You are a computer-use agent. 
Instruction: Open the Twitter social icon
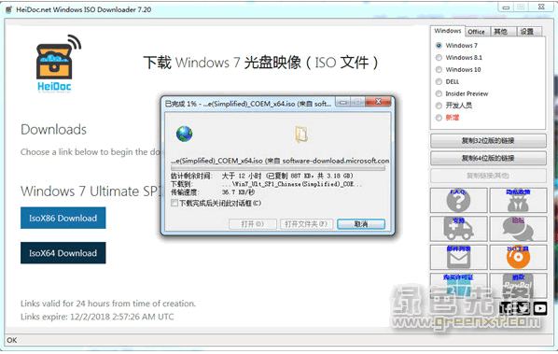(x=523, y=308)
